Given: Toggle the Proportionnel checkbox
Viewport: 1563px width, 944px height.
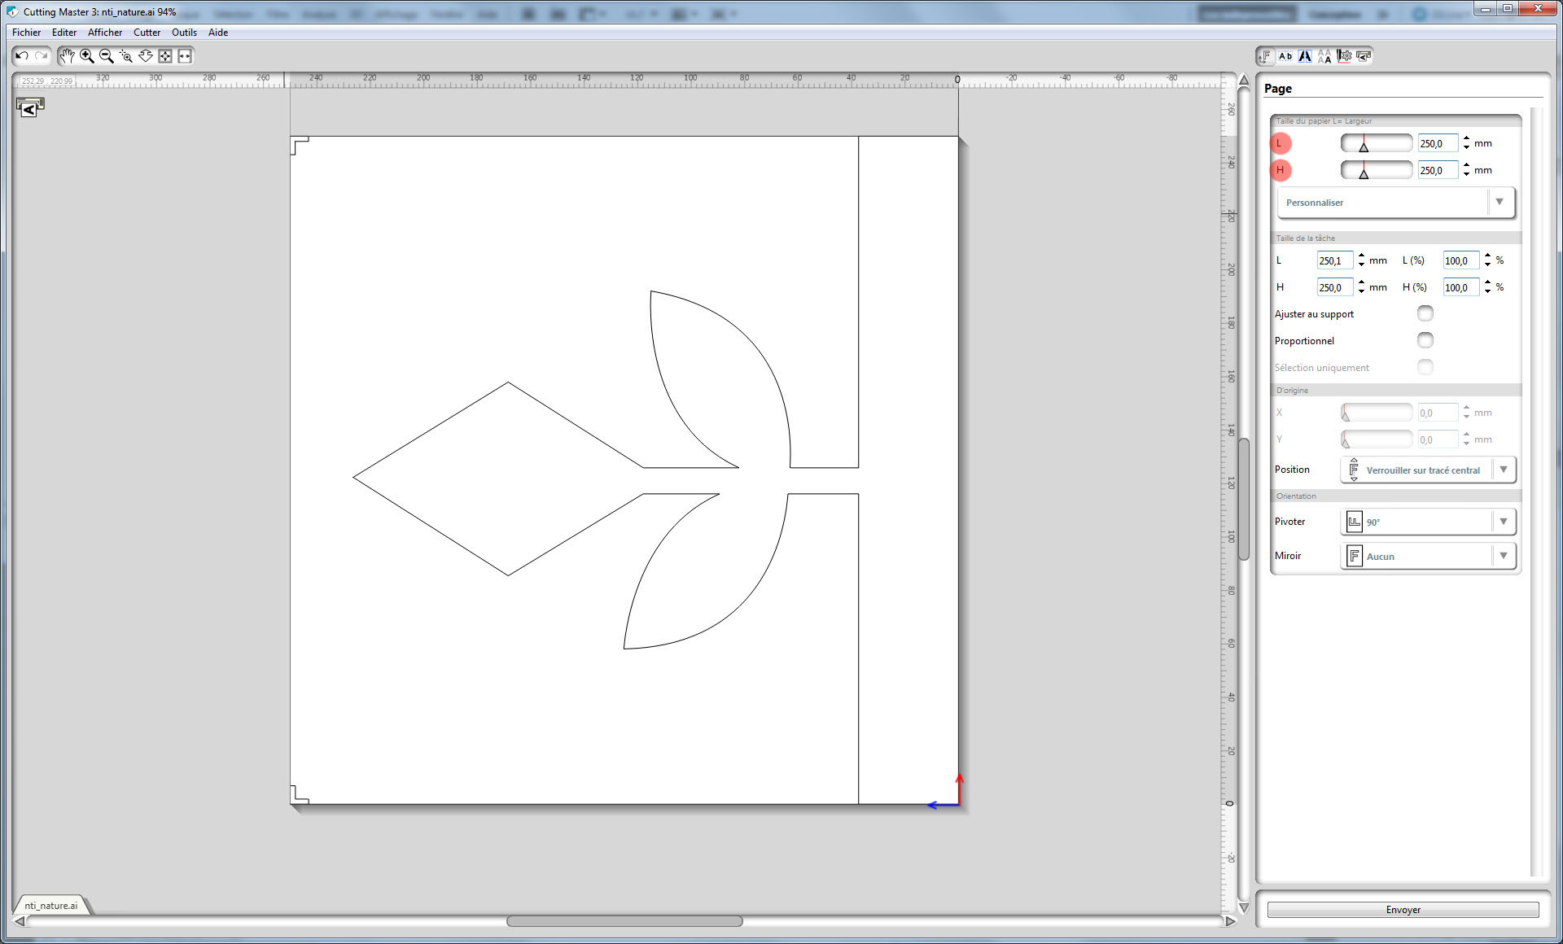Looking at the screenshot, I should tap(1425, 340).
